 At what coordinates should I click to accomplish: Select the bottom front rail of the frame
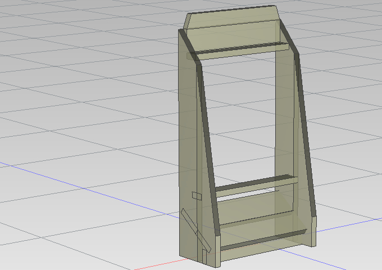pyautogui.click(x=263, y=240)
